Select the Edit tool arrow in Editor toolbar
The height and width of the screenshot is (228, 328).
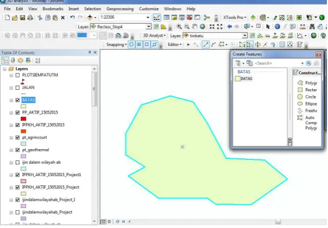[188, 44]
